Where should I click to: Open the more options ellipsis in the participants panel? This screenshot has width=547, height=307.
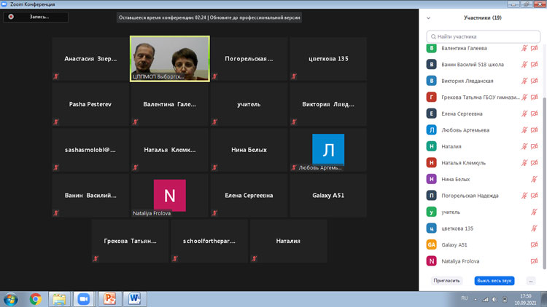[531, 281]
